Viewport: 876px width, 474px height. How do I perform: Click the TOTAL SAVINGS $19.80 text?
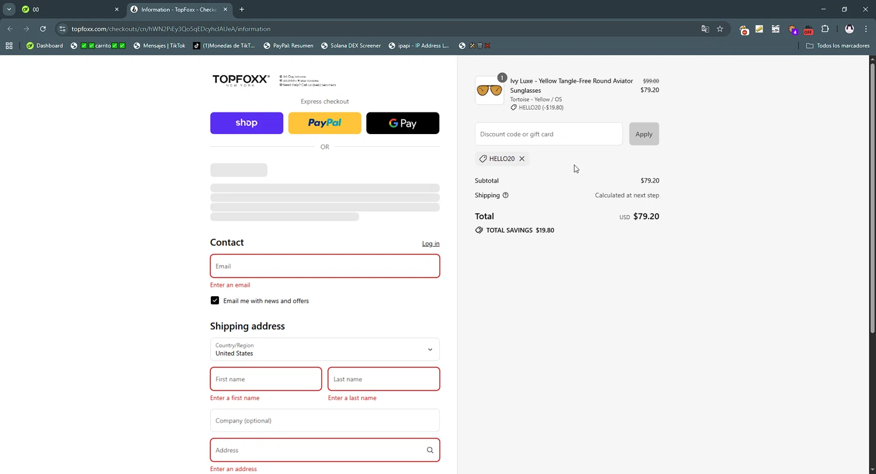click(x=520, y=230)
